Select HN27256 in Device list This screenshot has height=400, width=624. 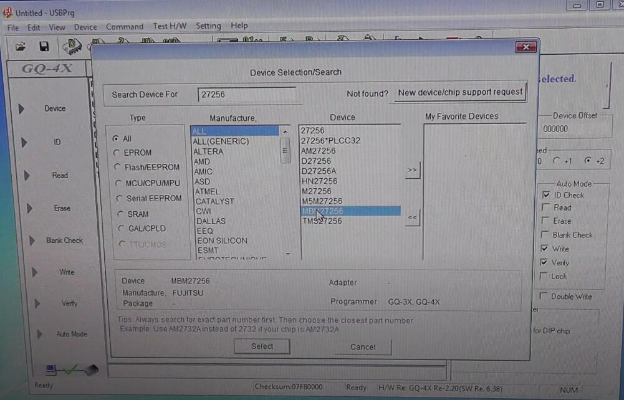(319, 181)
